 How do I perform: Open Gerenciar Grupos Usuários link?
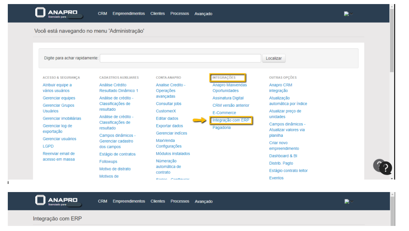(58, 108)
